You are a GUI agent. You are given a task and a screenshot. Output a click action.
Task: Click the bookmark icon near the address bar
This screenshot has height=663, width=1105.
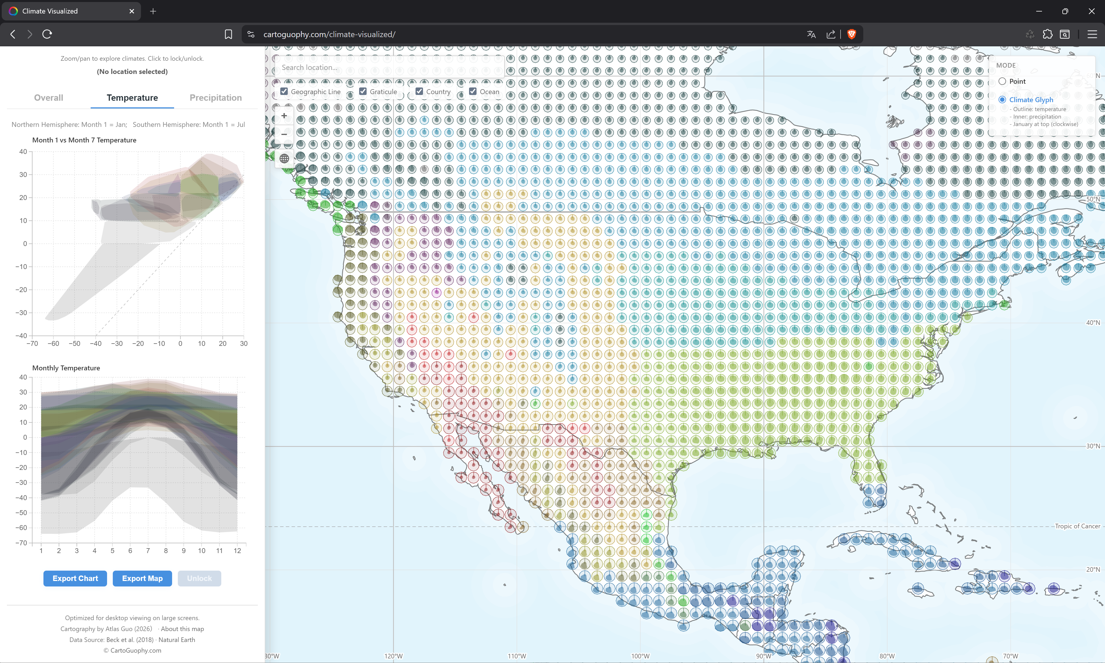[x=228, y=34]
